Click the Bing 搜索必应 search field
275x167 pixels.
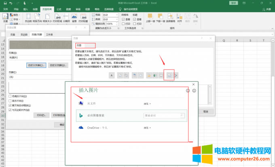tap(162, 116)
